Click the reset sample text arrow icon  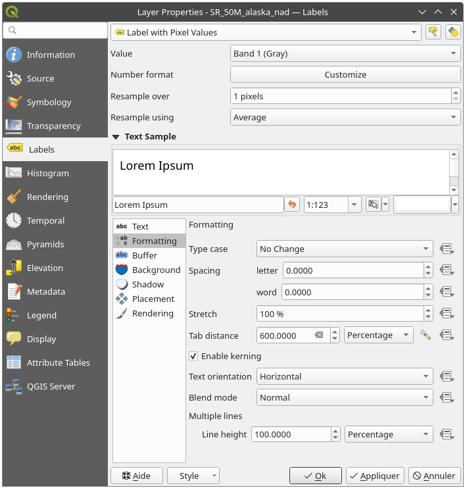(293, 205)
